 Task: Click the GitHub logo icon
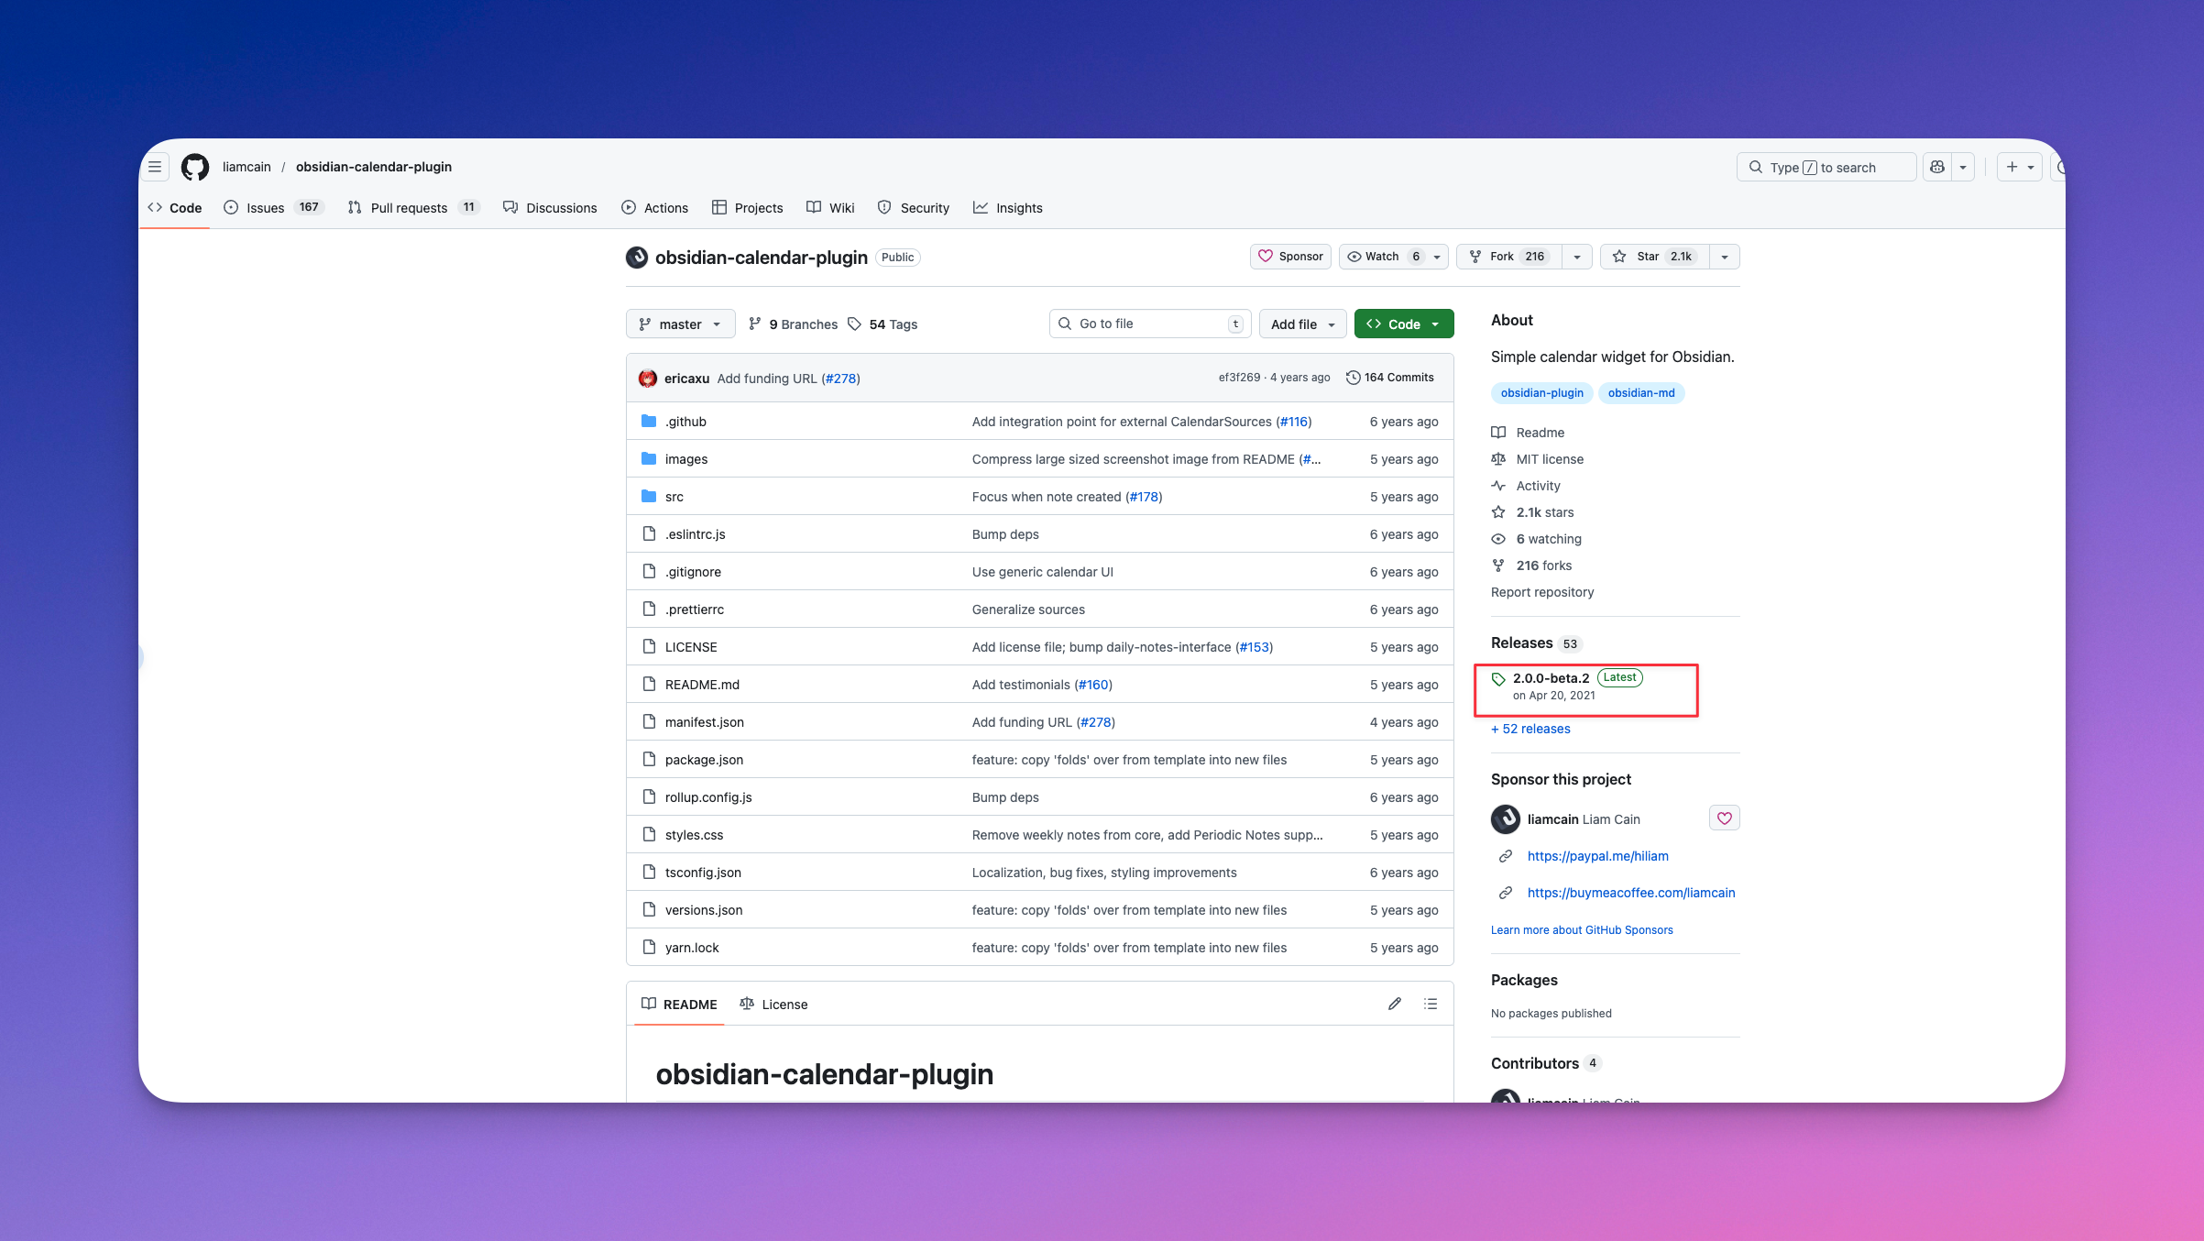pos(194,167)
